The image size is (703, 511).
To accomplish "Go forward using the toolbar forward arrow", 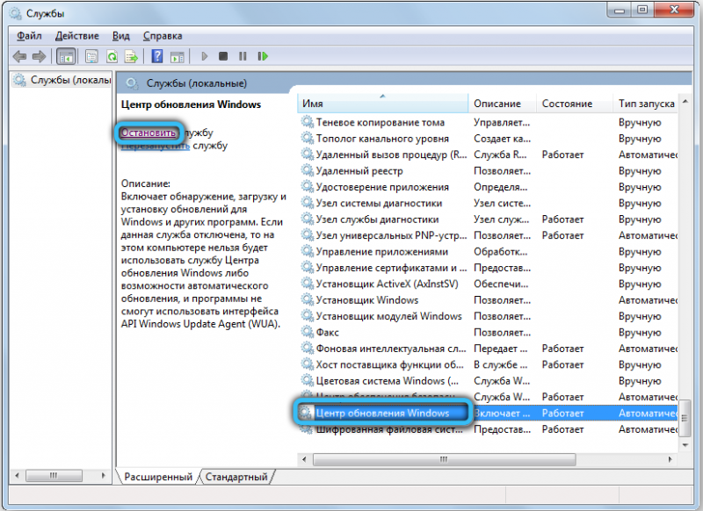I will click(x=39, y=56).
